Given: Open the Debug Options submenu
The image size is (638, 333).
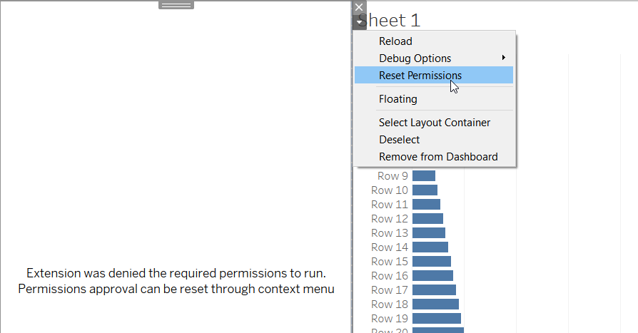Looking at the screenshot, I should 415,58.
